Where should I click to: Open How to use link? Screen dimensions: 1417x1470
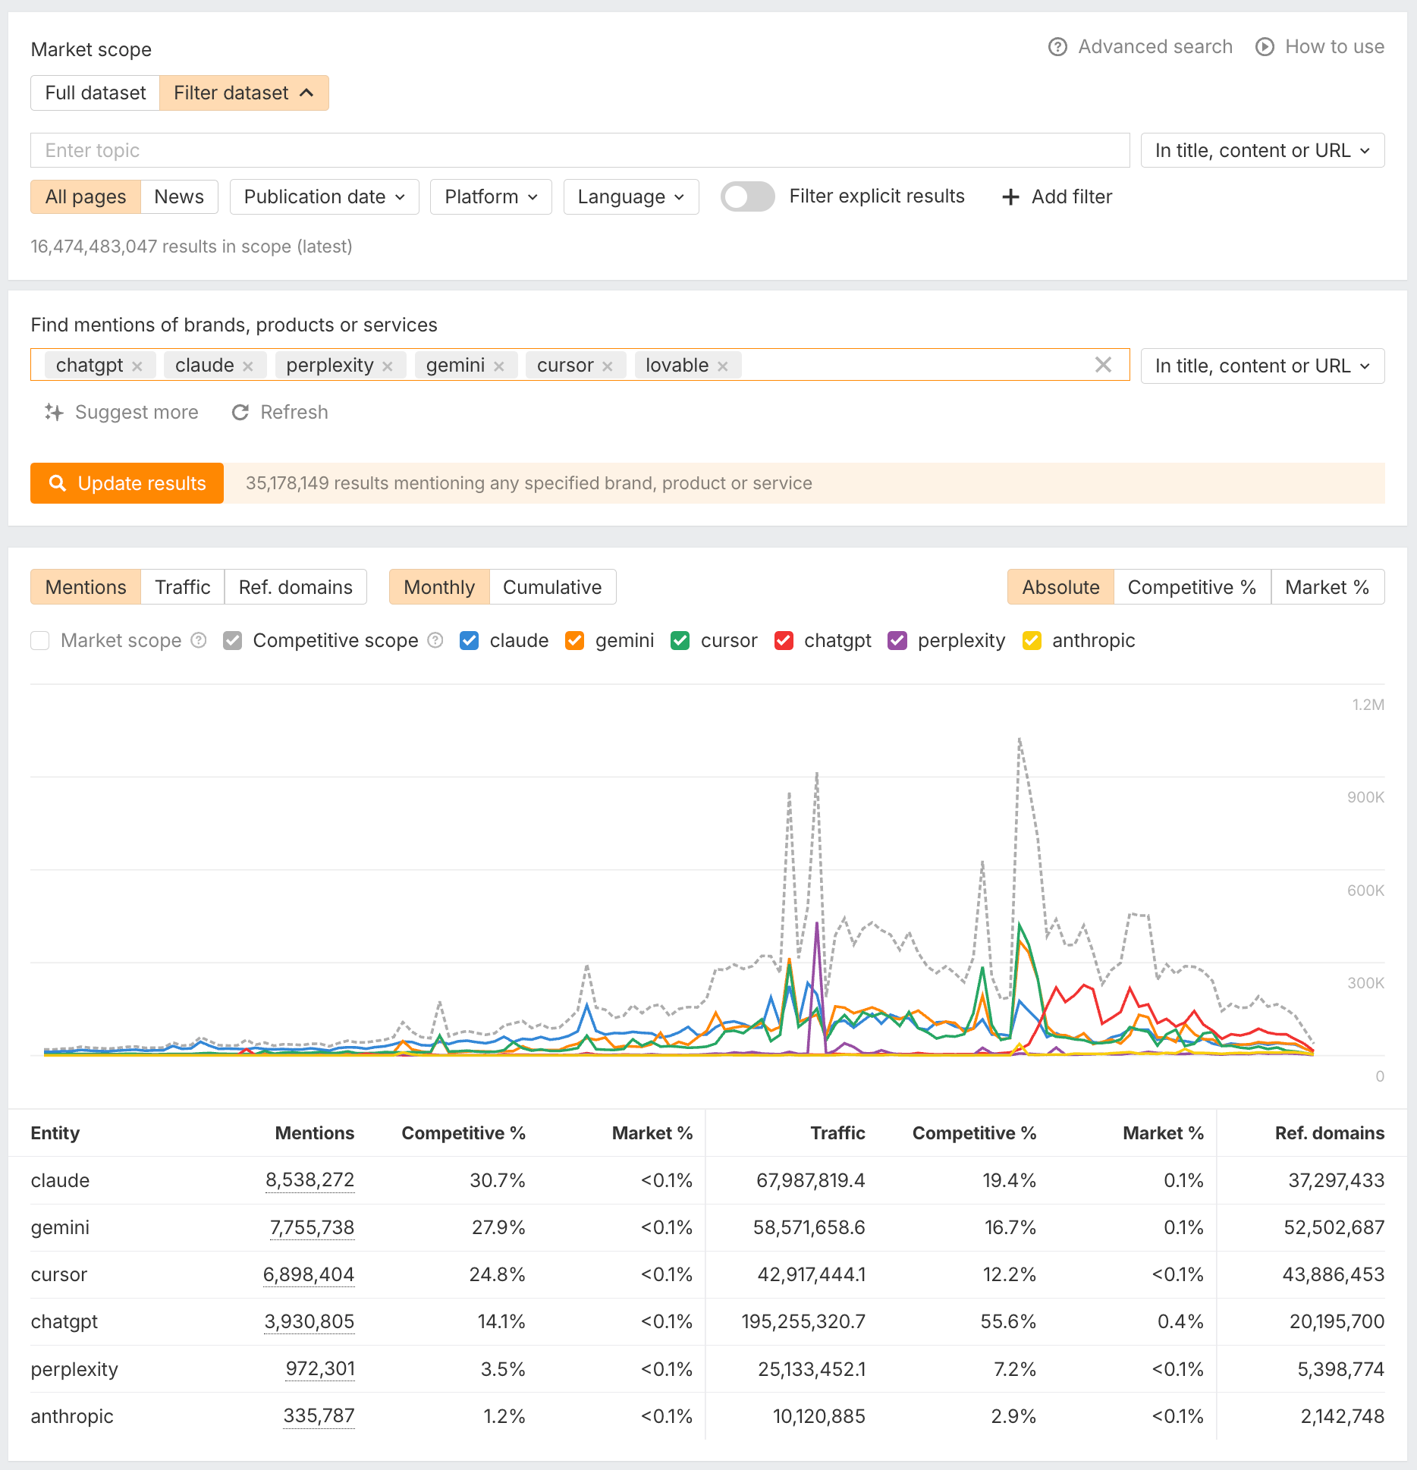point(1320,47)
